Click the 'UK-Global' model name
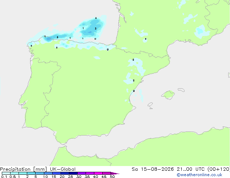 pyautogui.click(x=63, y=169)
